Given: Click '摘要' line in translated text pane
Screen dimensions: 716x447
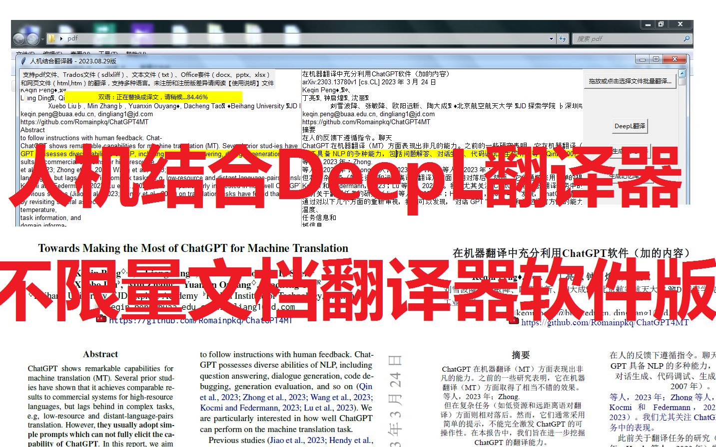Looking at the screenshot, I should [309, 130].
